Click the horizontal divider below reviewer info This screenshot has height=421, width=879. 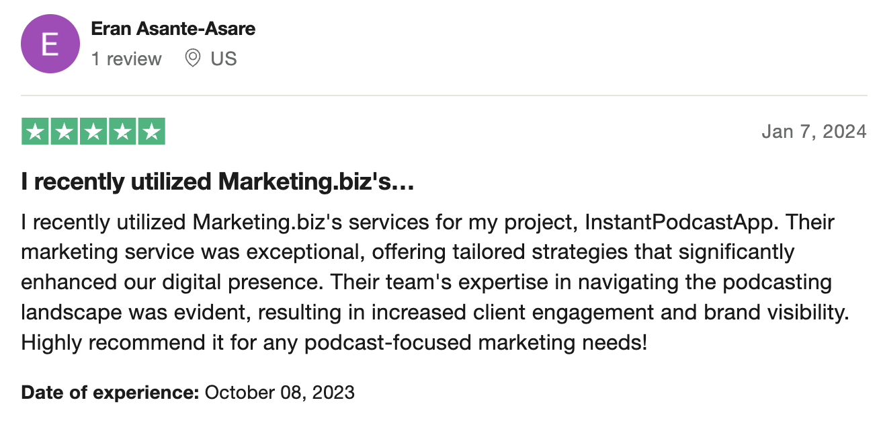point(444,95)
